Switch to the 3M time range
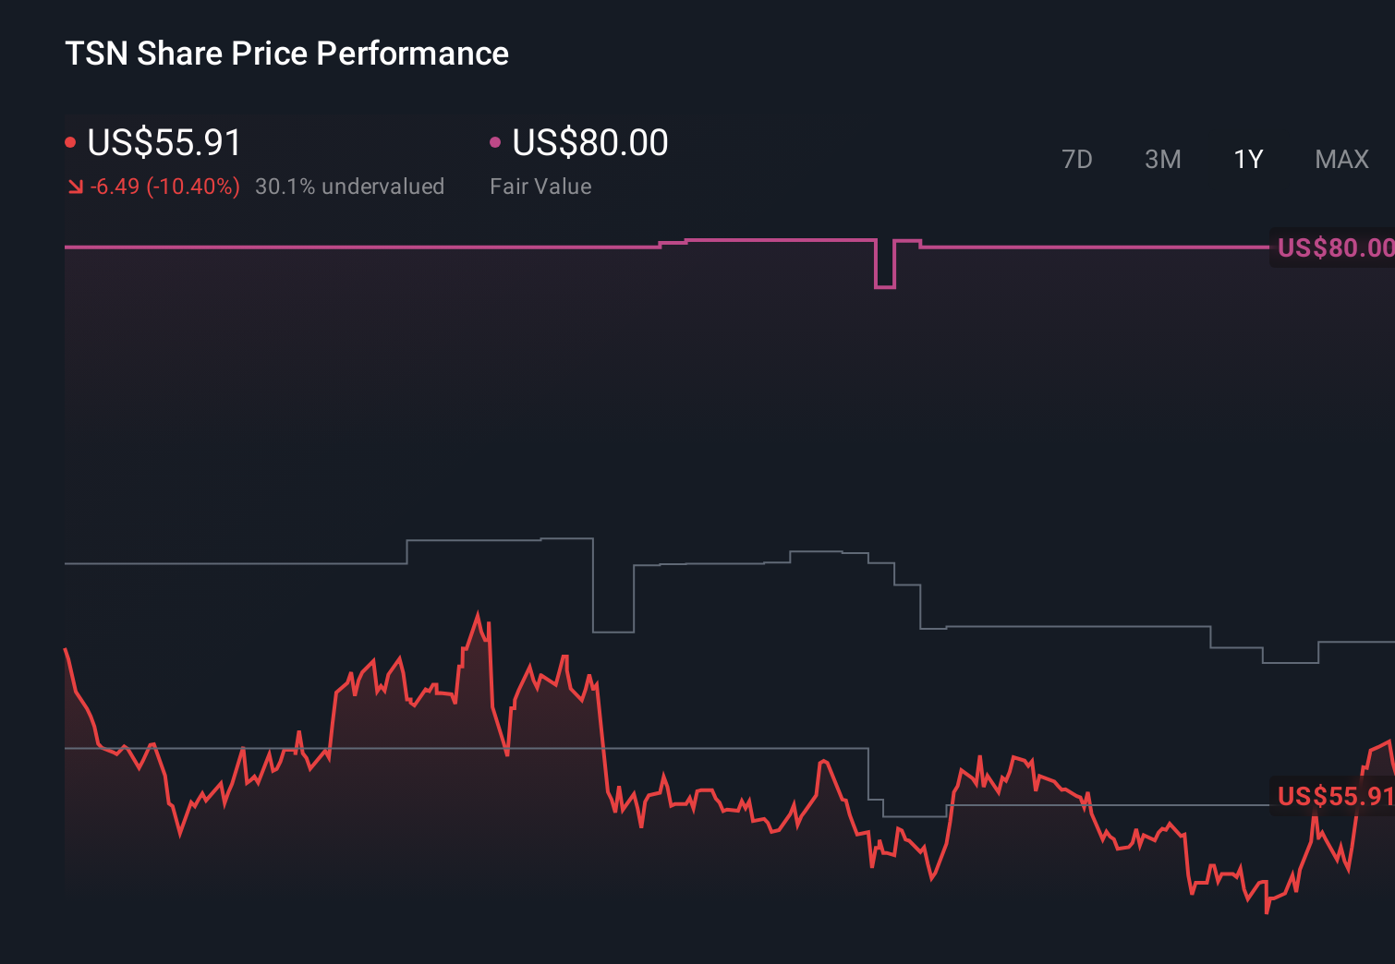Image resolution: width=1395 pixels, height=964 pixels. pos(1162,159)
